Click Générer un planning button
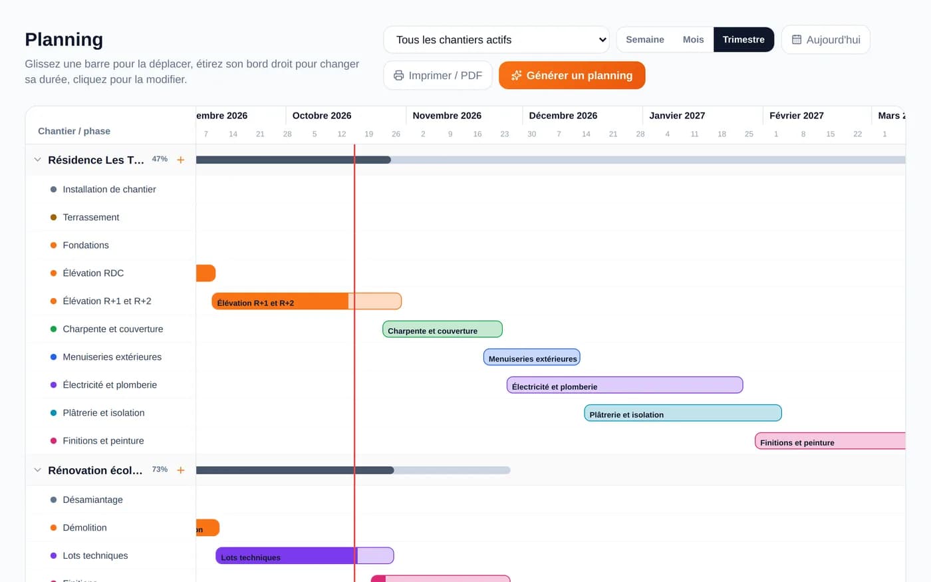This screenshot has height=582, width=931. (x=572, y=75)
